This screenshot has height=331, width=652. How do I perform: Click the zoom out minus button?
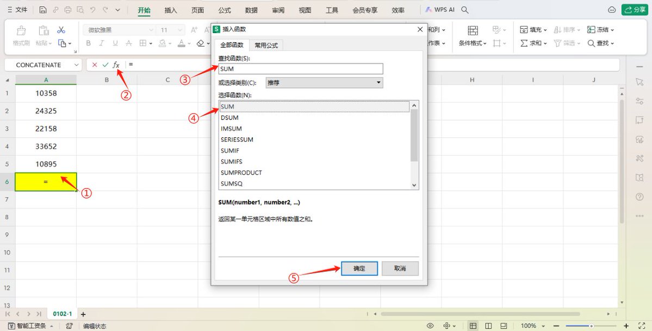(556, 326)
